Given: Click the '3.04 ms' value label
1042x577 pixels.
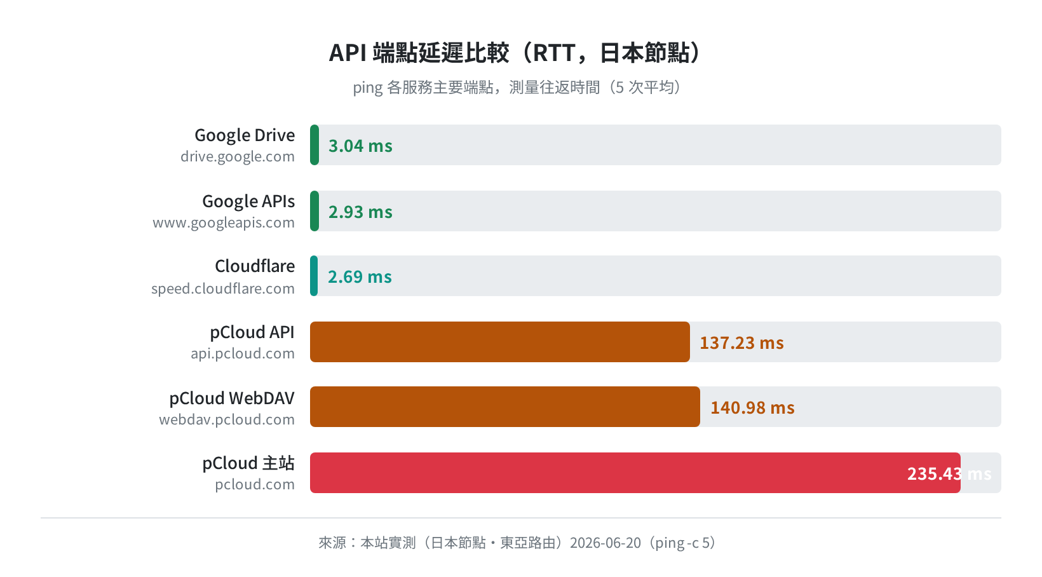Looking at the screenshot, I should tap(360, 146).
